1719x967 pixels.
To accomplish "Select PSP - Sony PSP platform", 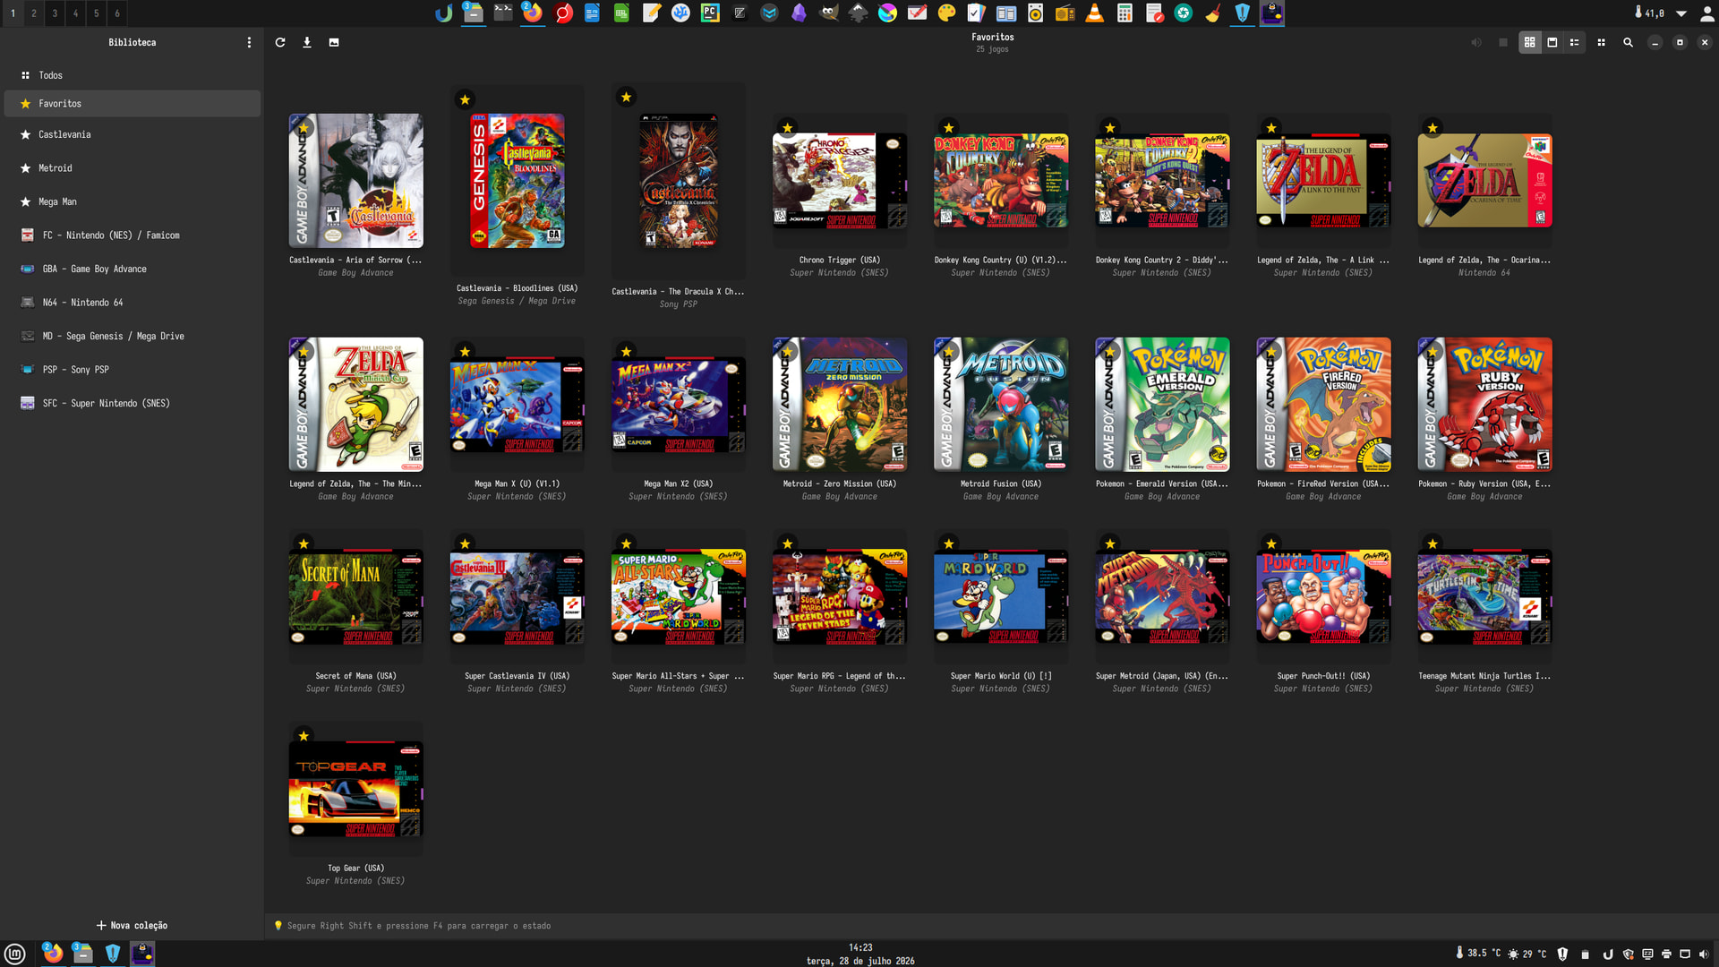I will (133, 370).
